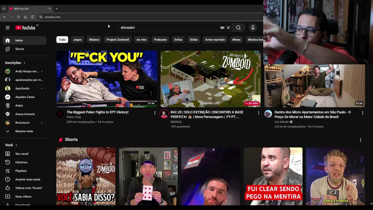Select the Dofus filter chip
Viewport: 373px width, 210px height.
(178, 40)
